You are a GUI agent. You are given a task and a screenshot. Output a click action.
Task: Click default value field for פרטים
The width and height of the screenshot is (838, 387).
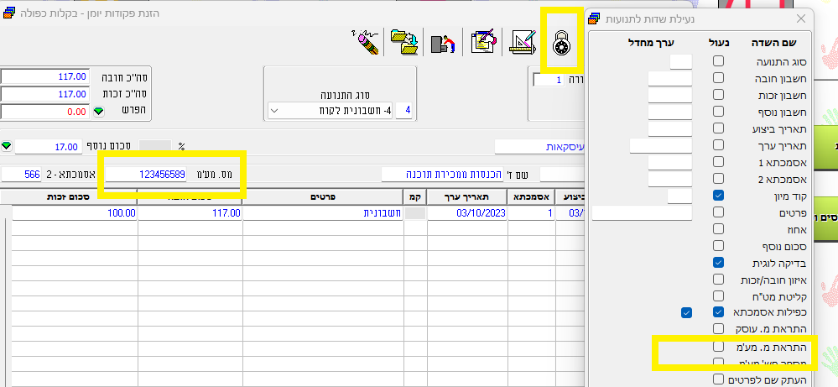(641, 212)
